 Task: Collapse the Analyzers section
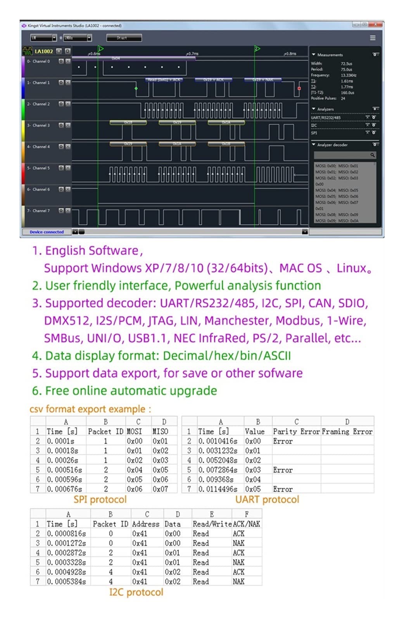click(313, 109)
